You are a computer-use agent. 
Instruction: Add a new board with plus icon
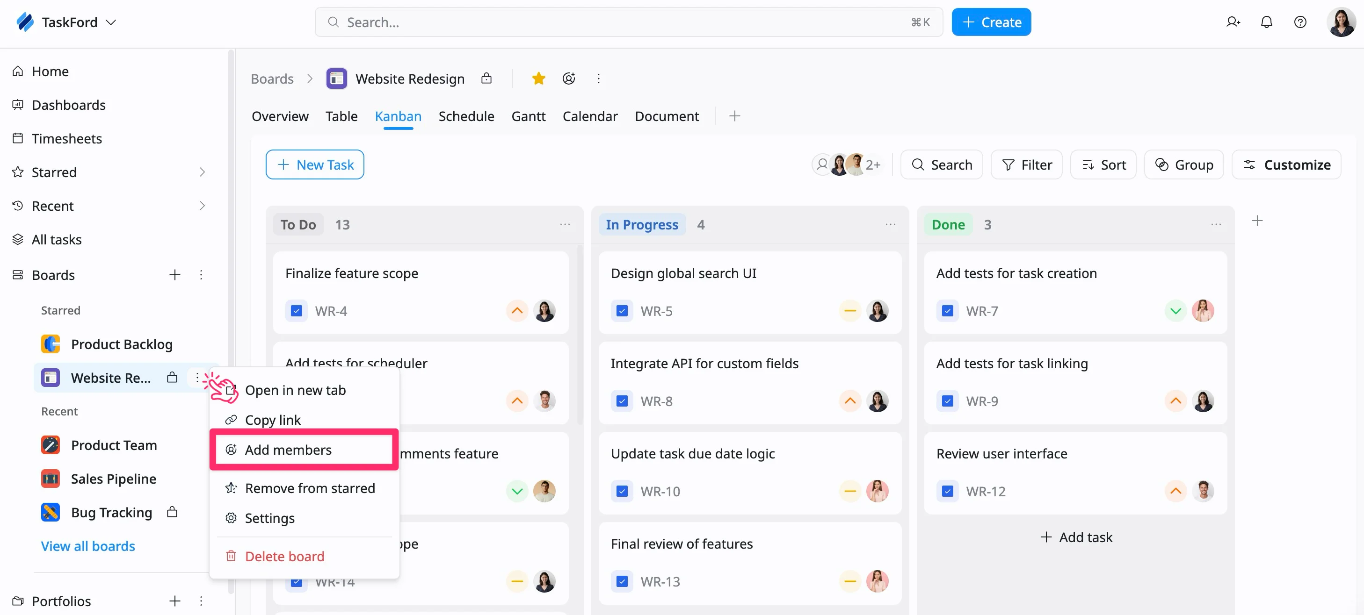[175, 274]
